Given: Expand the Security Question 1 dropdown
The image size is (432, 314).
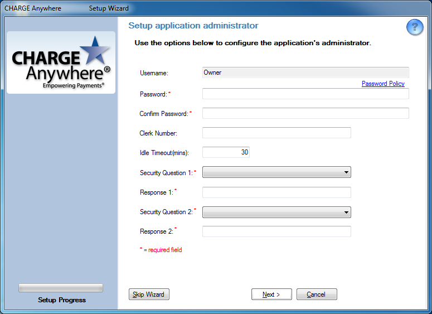Looking at the screenshot, I should point(276,173).
